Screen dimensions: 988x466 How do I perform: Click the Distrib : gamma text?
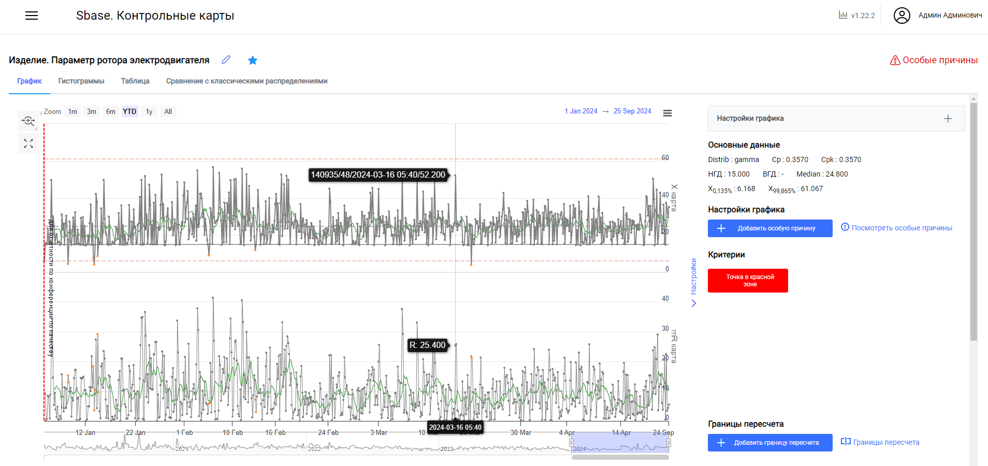[733, 159]
